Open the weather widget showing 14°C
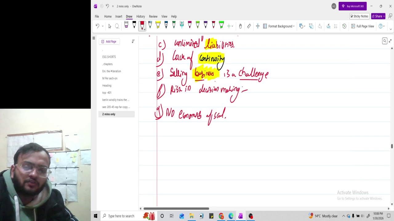394x221 pixels. click(323, 216)
